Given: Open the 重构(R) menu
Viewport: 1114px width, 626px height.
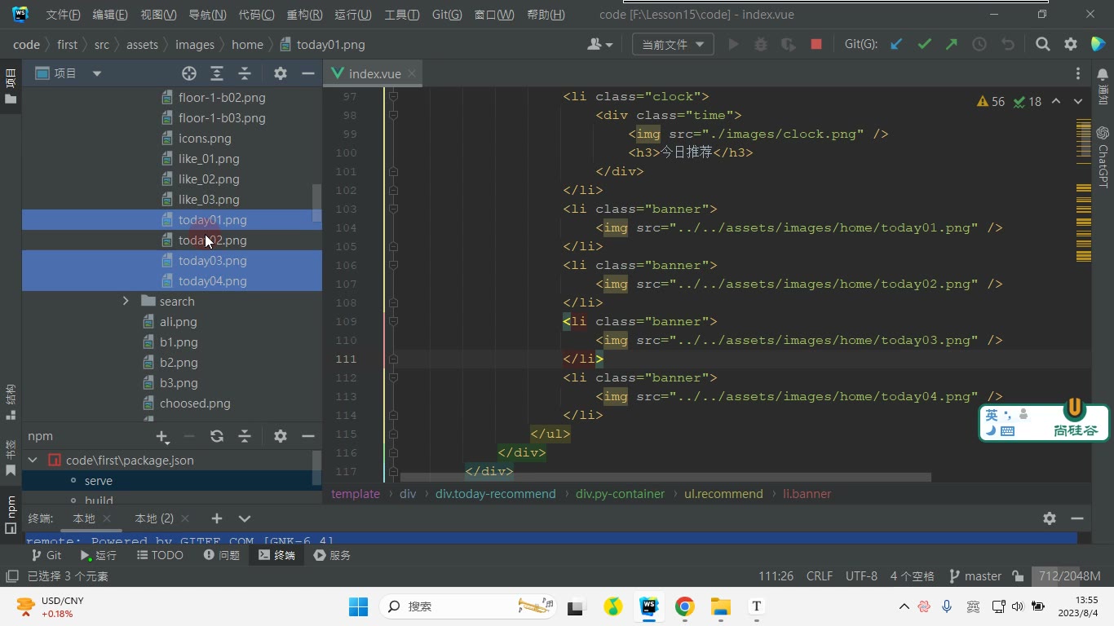Looking at the screenshot, I should (x=304, y=15).
